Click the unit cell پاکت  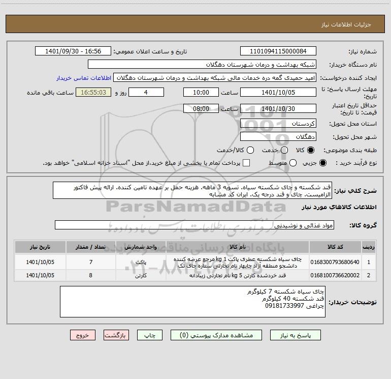point(141,262)
